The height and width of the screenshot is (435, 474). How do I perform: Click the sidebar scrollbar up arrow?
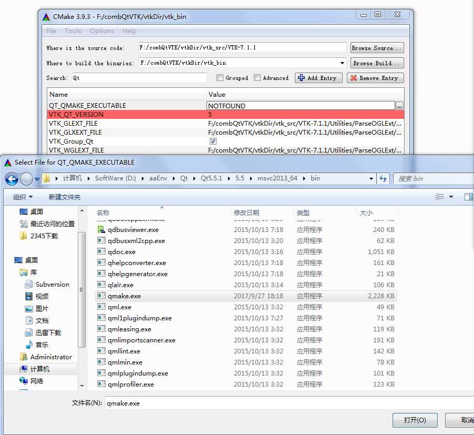[x=81, y=210]
